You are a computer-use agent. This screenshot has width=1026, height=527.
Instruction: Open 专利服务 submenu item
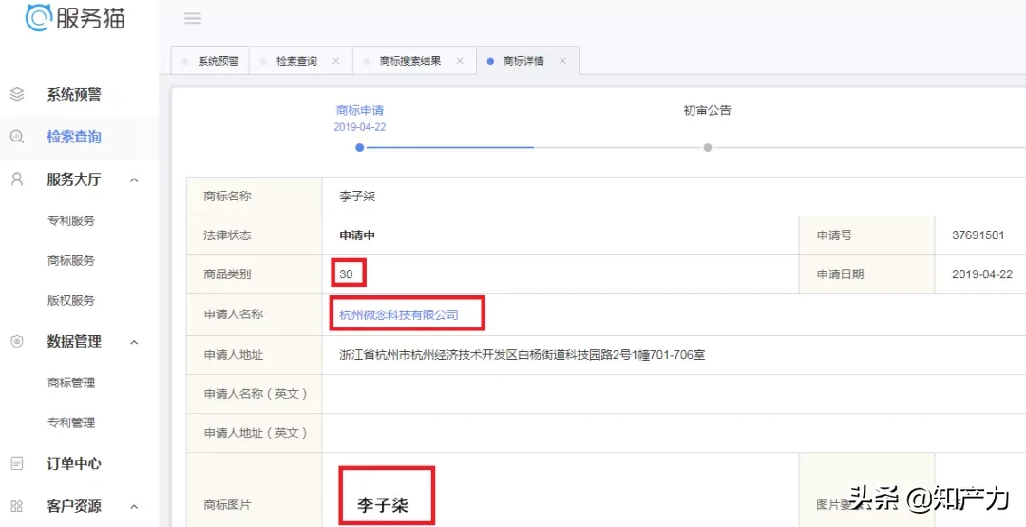click(71, 221)
